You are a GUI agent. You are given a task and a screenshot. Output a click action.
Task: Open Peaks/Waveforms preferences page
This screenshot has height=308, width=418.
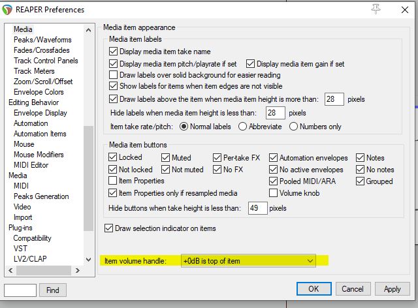42,40
